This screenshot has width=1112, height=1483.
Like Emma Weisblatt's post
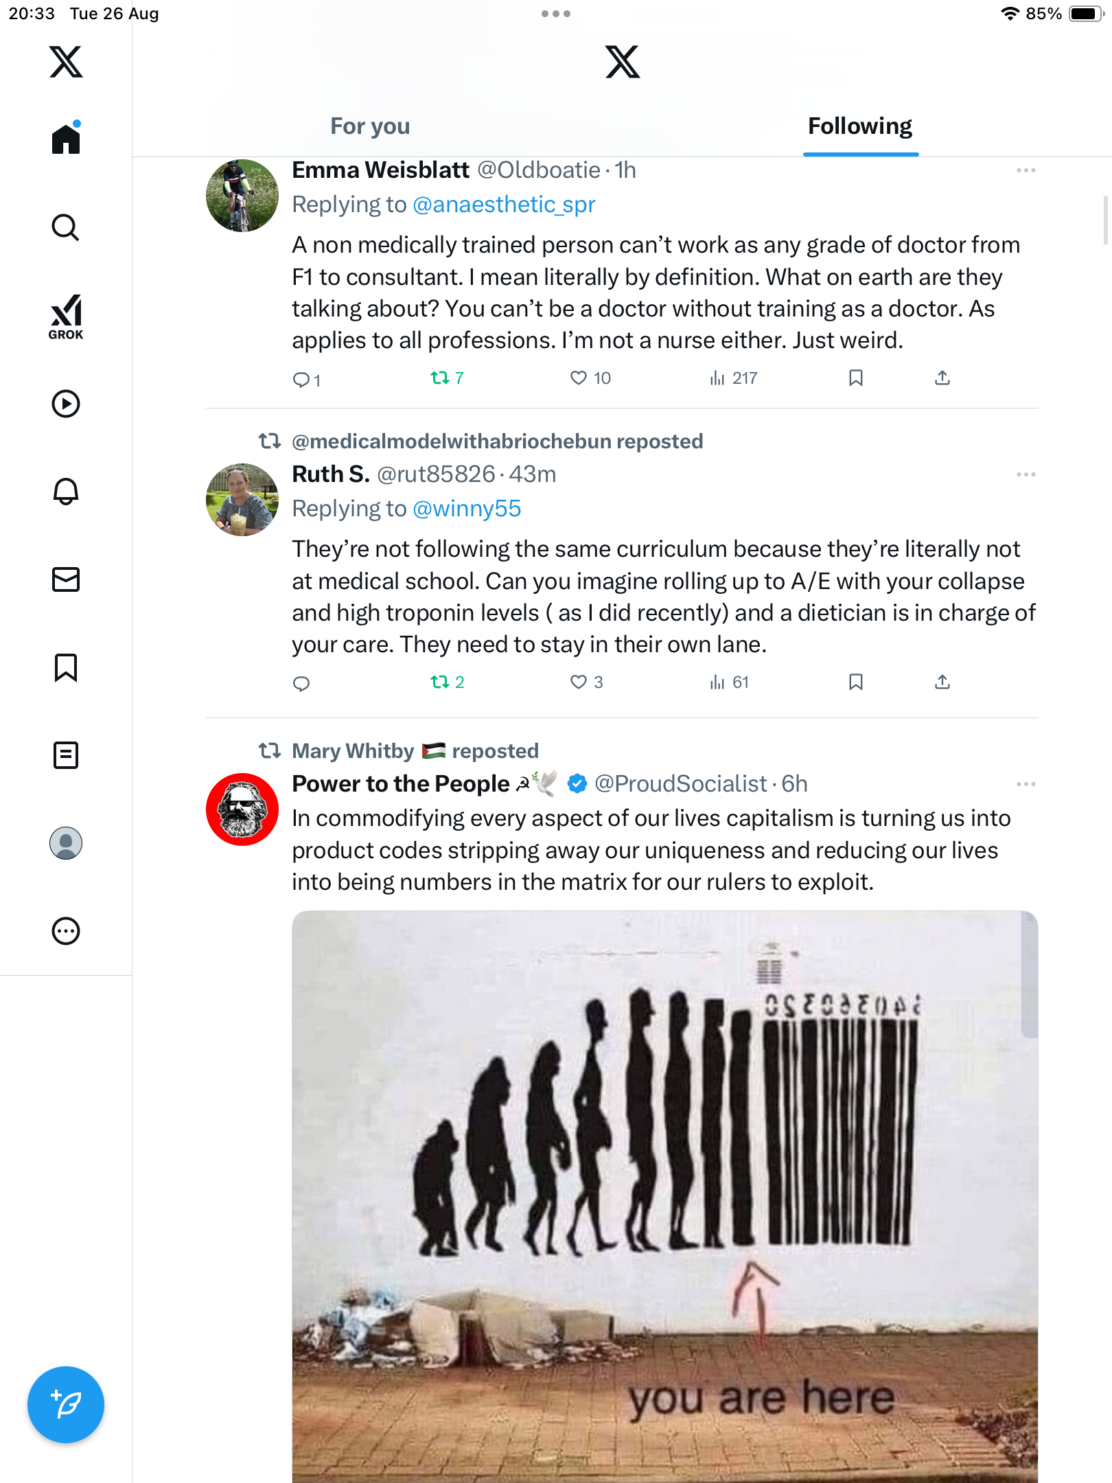[x=579, y=378]
